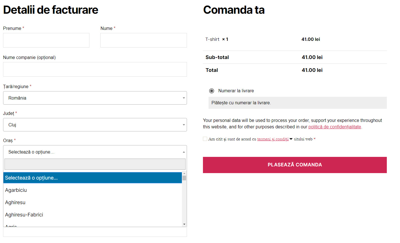Click the city search box in dropdown
This screenshot has height=243, width=400.
[95, 164]
